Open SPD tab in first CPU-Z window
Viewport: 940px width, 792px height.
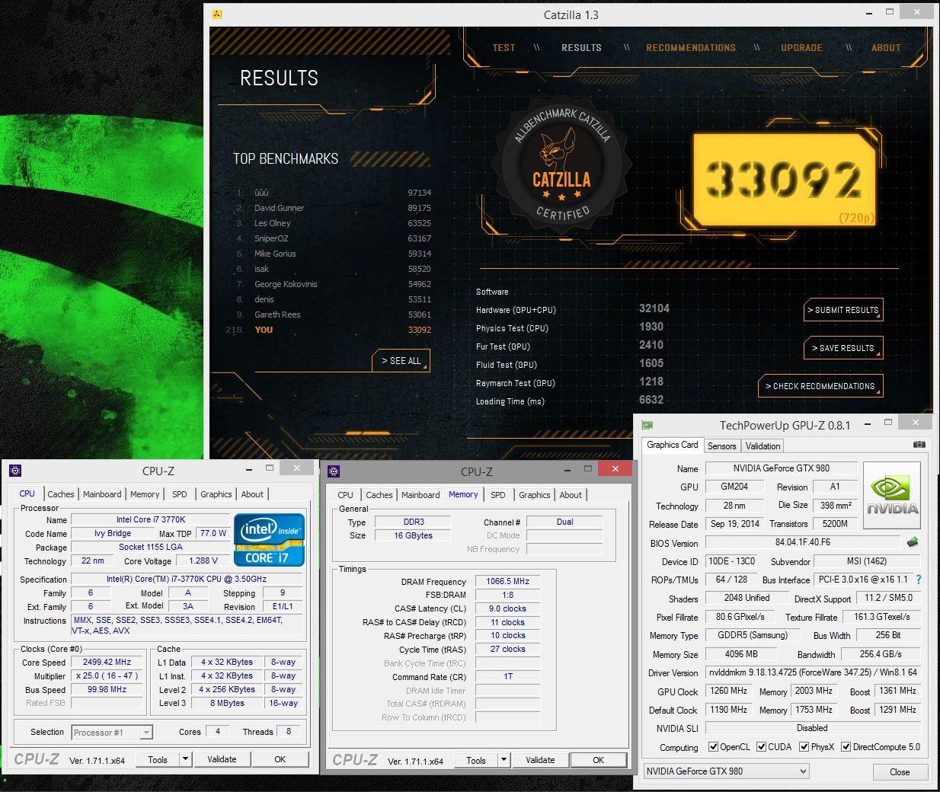[x=179, y=494]
